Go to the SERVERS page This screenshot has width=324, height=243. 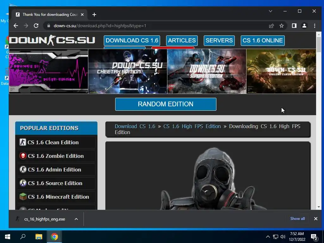coord(219,40)
